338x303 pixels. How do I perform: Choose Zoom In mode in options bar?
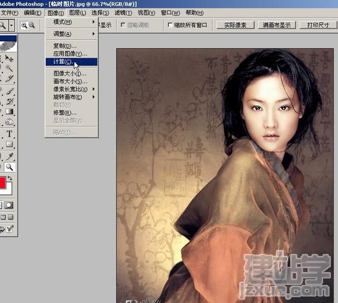24,25
